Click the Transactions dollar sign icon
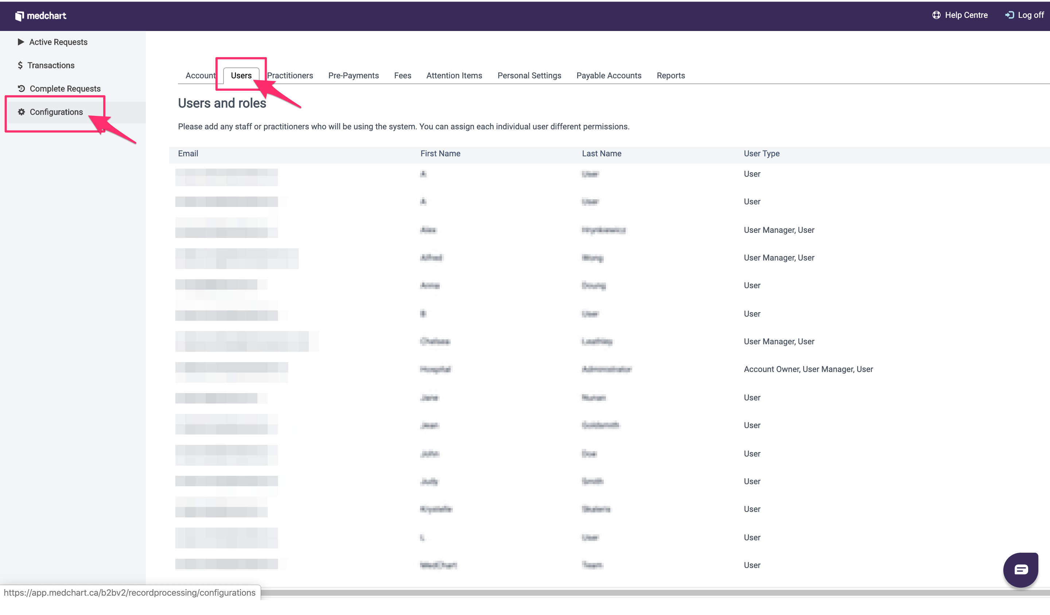The width and height of the screenshot is (1050, 615). [x=20, y=65]
